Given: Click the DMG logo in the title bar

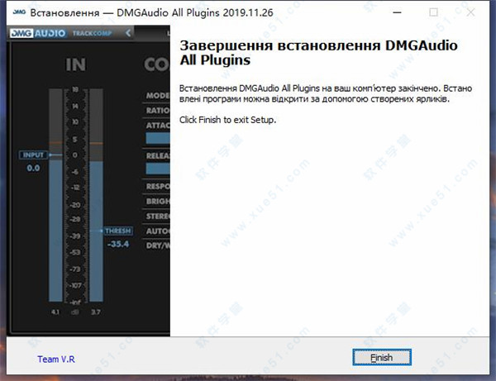Looking at the screenshot, I should coord(19,12).
